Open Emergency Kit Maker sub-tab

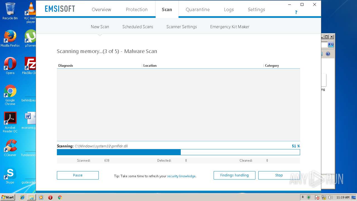pos(230,27)
